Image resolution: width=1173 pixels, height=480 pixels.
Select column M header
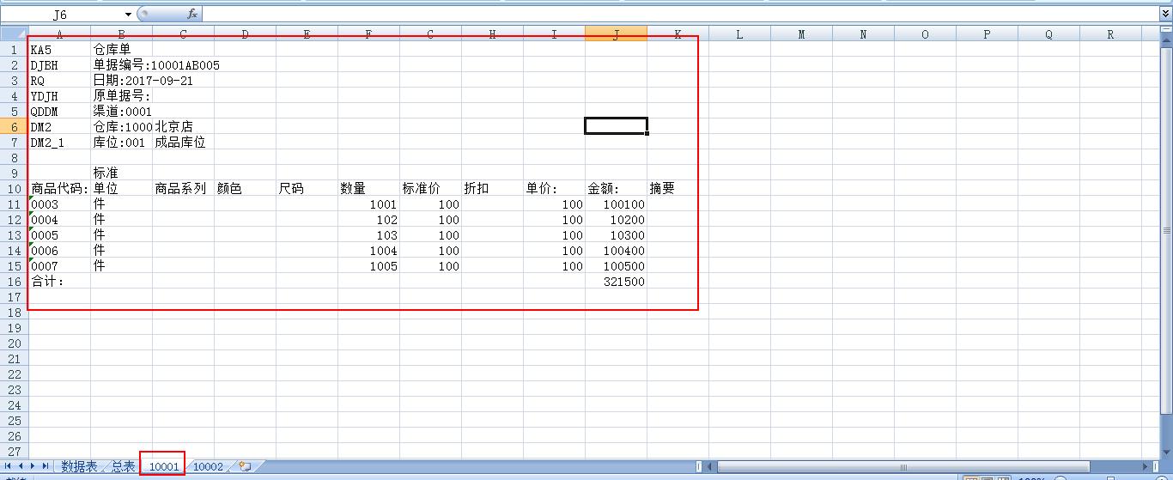coord(801,33)
